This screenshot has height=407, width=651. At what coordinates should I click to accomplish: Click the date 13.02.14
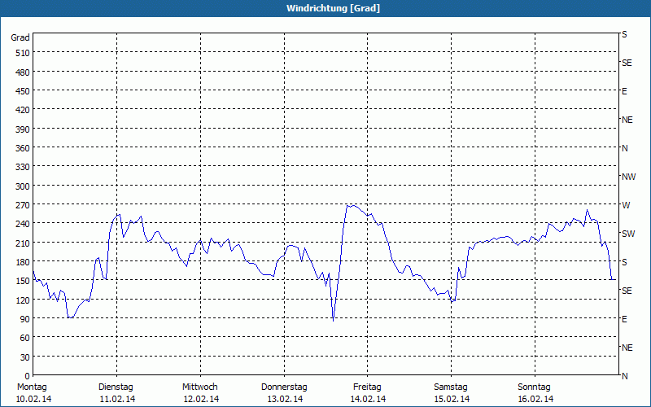point(285,400)
